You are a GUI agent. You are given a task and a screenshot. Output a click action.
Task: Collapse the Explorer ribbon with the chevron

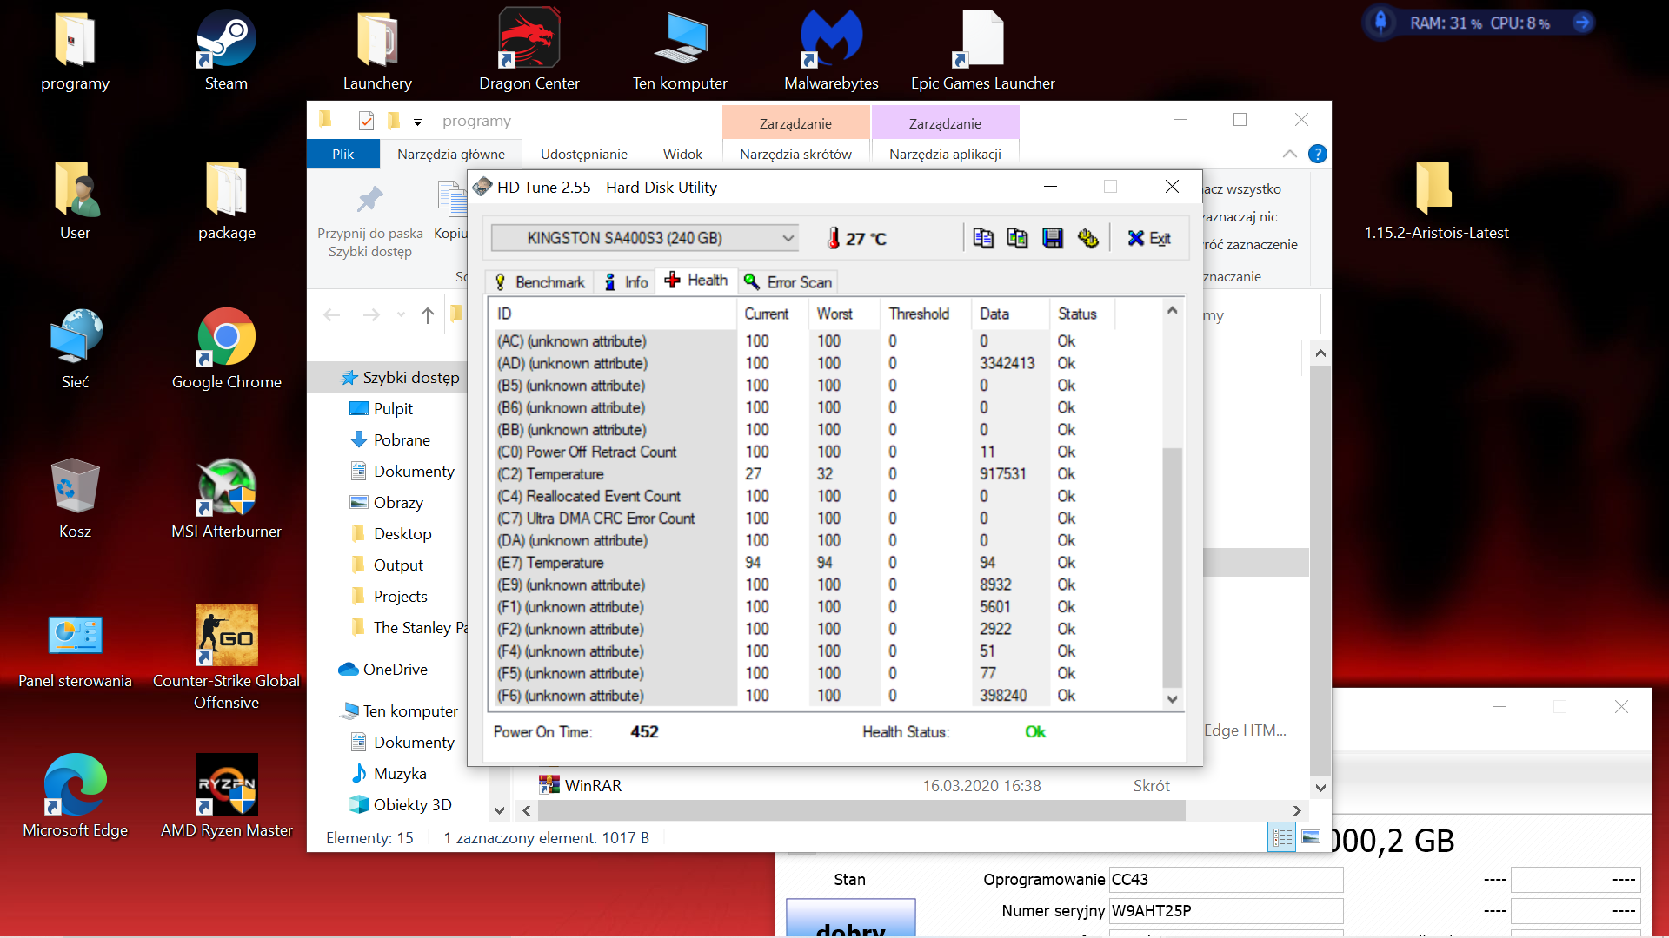tap(1290, 154)
